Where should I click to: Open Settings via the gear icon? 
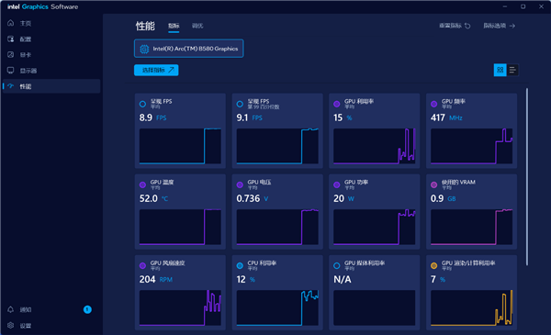(x=10, y=325)
